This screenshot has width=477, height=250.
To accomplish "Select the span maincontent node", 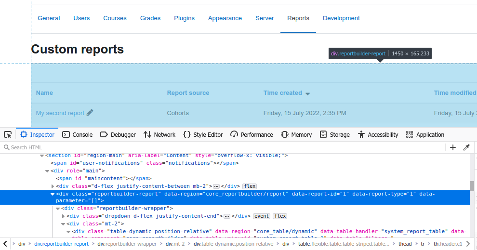I will [104, 179].
